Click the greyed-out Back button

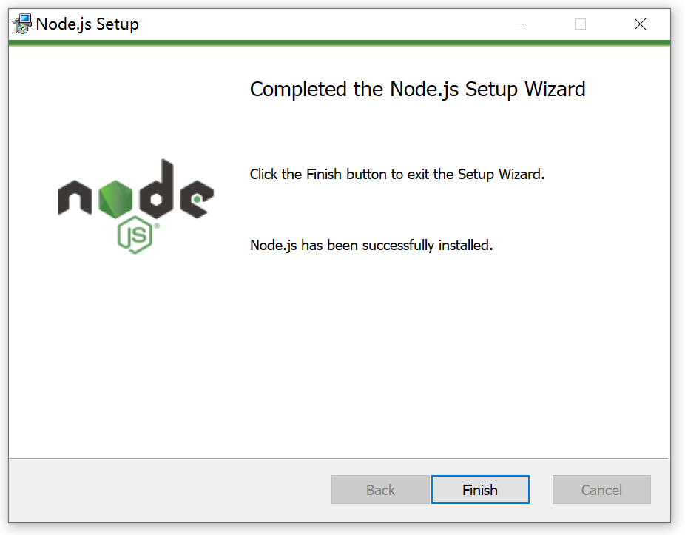point(380,490)
